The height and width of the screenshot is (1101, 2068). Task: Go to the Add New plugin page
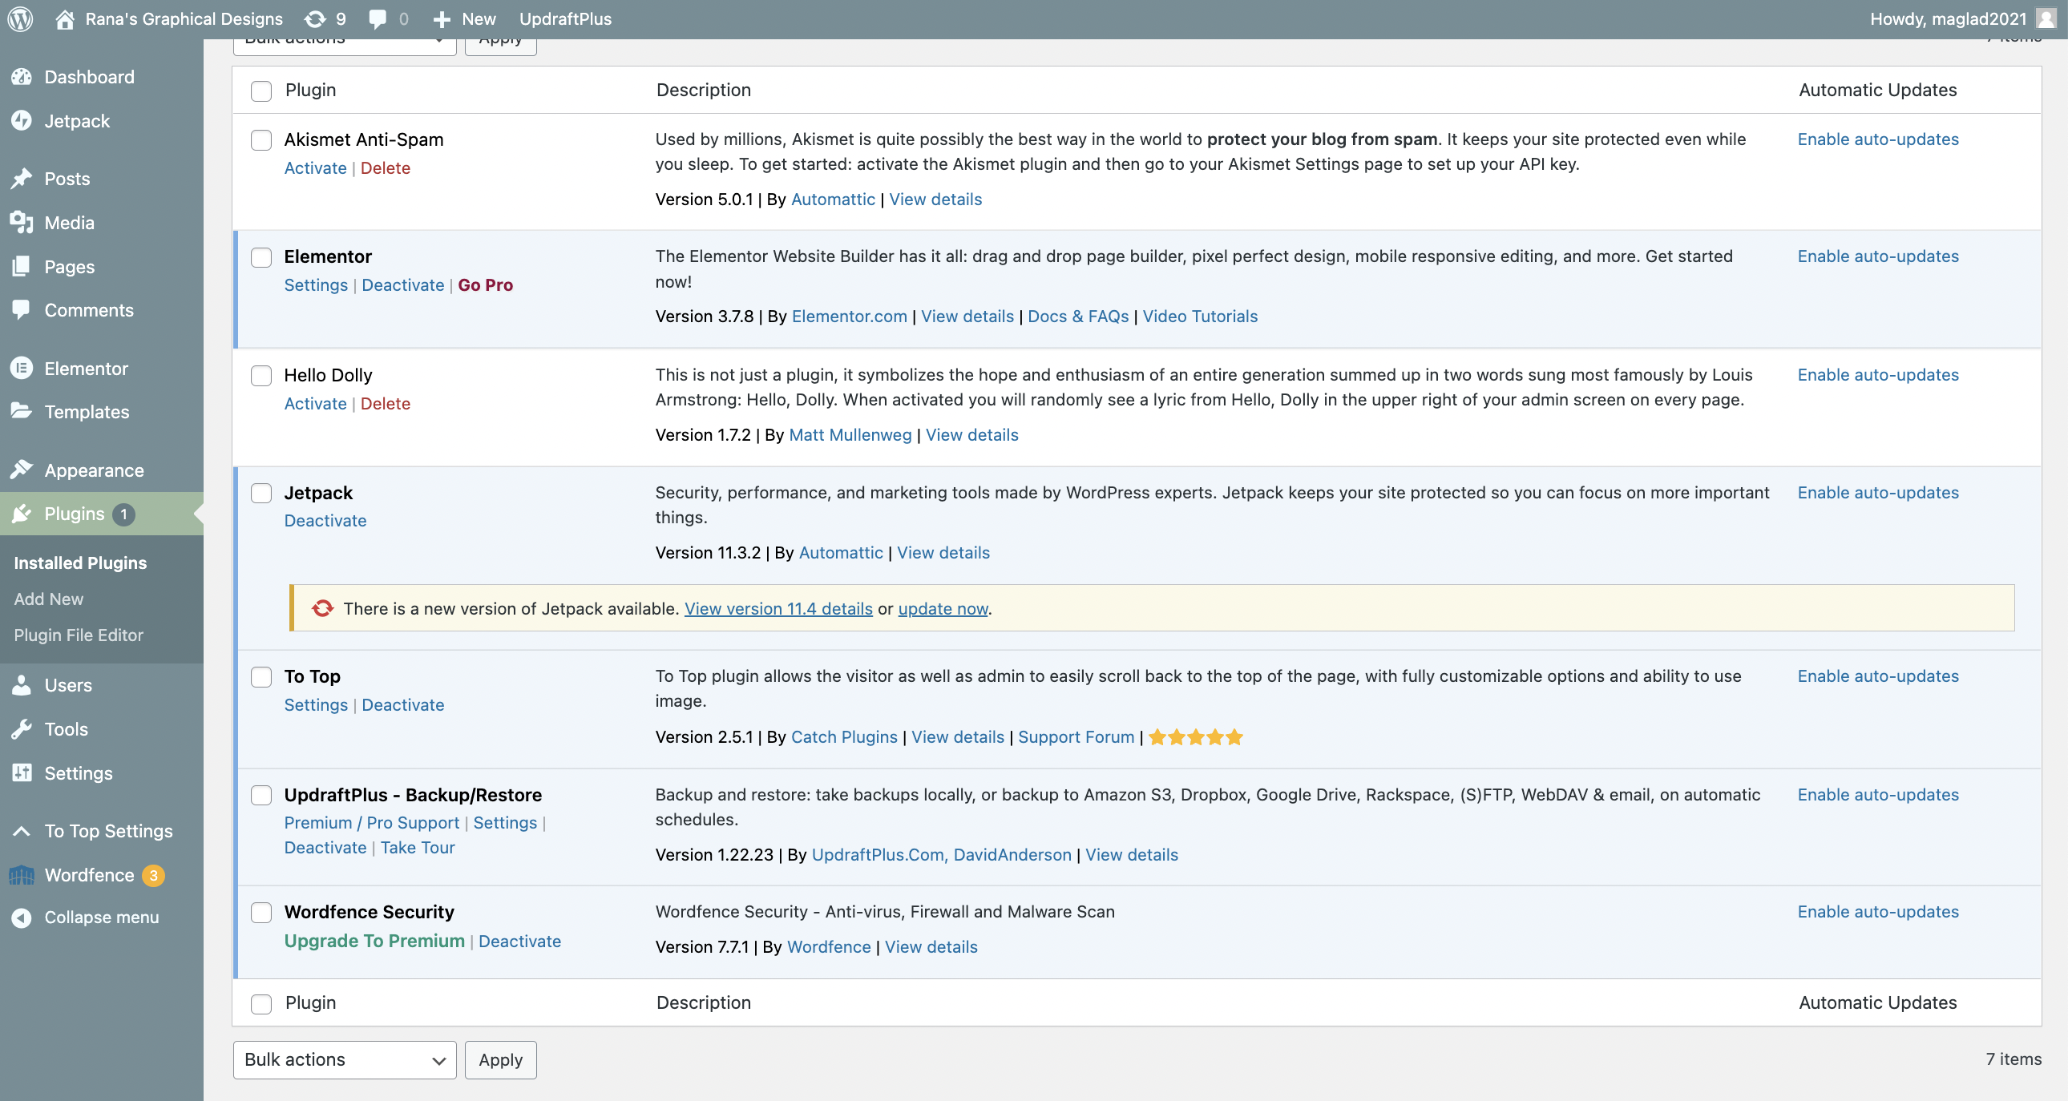coord(48,599)
